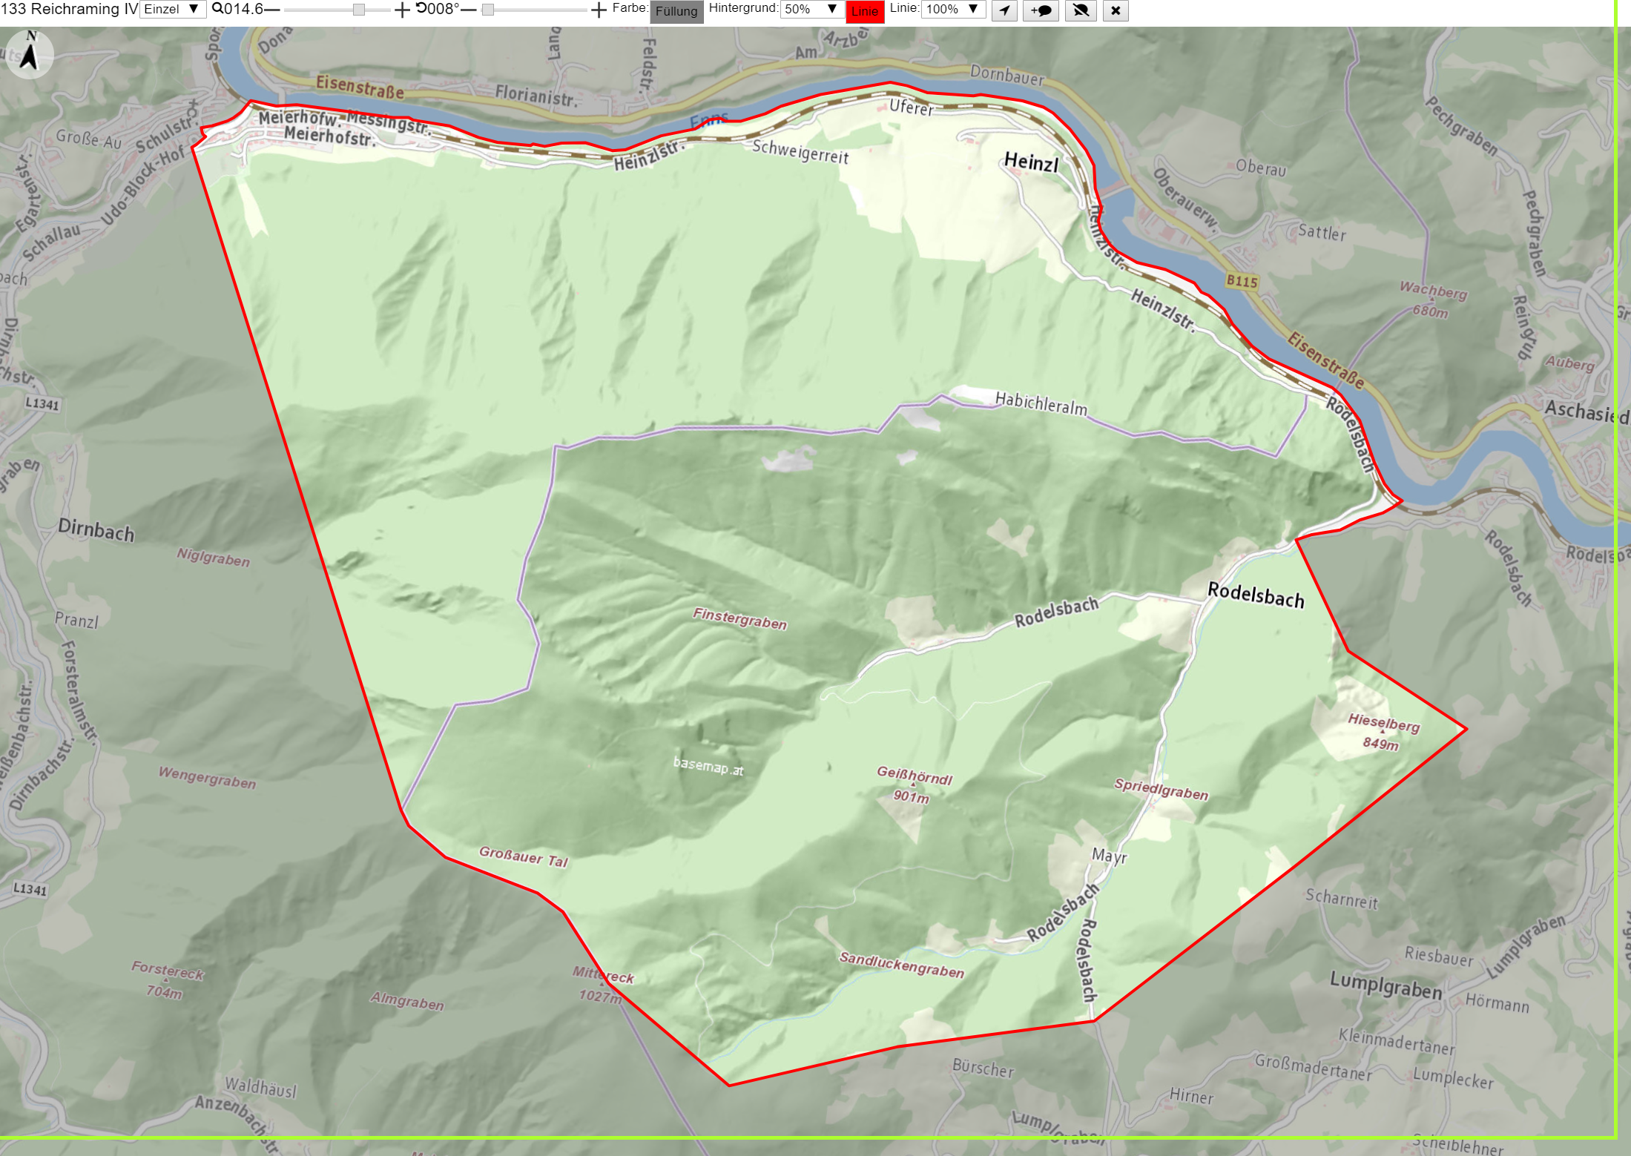The height and width of the screenshot is (1156, 1631).
Task: Click the rotation reset arrow icon
Action: [x=421, y=8]
